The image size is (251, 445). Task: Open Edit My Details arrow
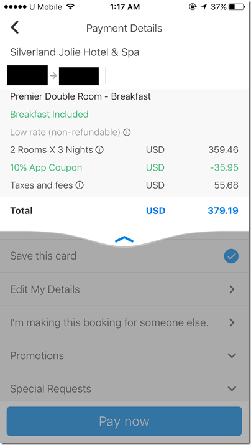[232, 289]
